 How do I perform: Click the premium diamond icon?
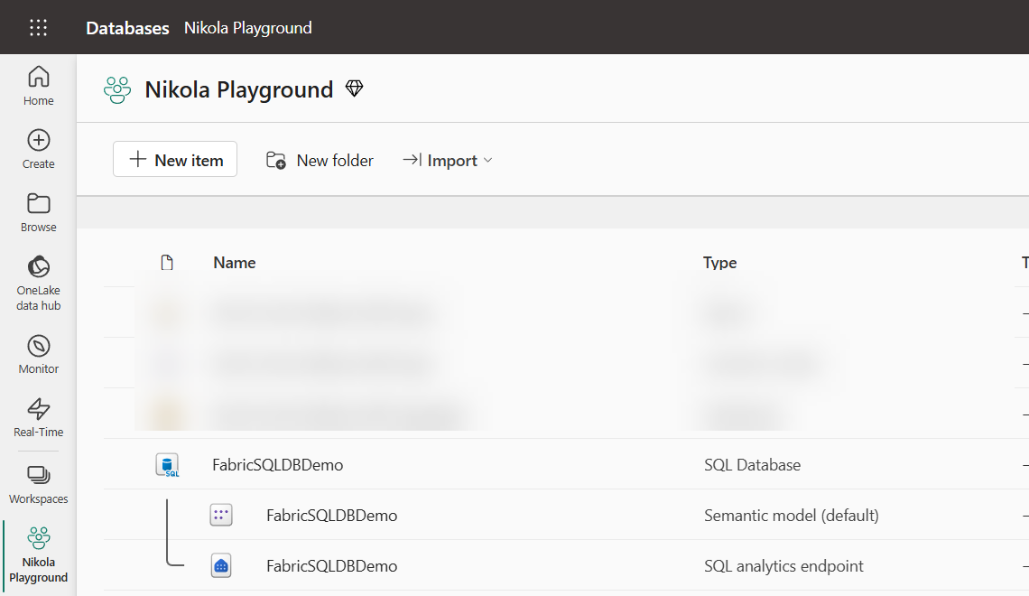coord(355,88)
